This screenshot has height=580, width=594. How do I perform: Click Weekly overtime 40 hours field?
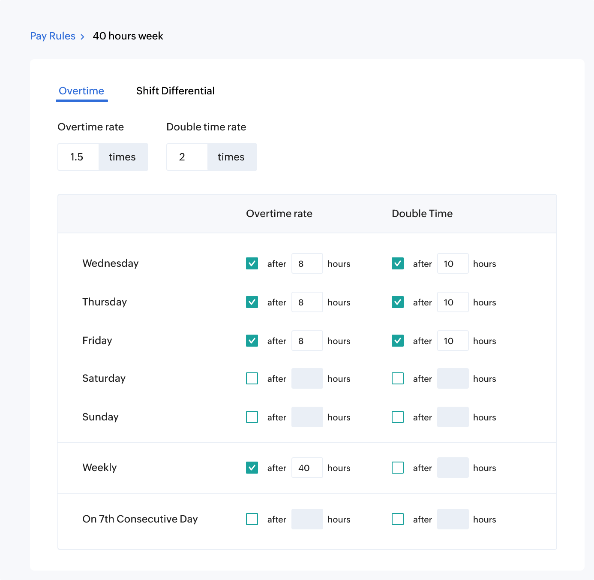pos(307,468)
